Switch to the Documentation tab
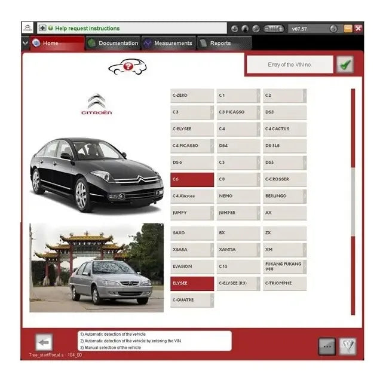 tap(114, 43)
